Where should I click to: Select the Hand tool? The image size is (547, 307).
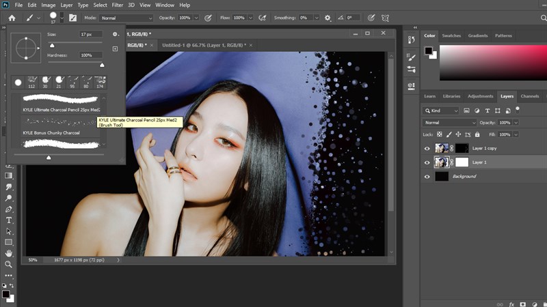pyautogui.click(x=9, y=253)
